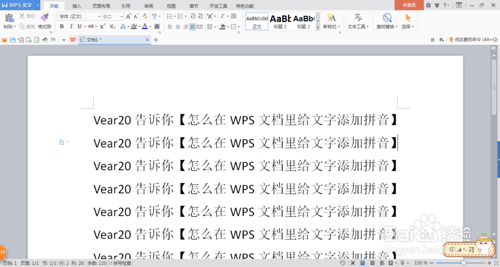Redo the last action

tap(53, 40)
